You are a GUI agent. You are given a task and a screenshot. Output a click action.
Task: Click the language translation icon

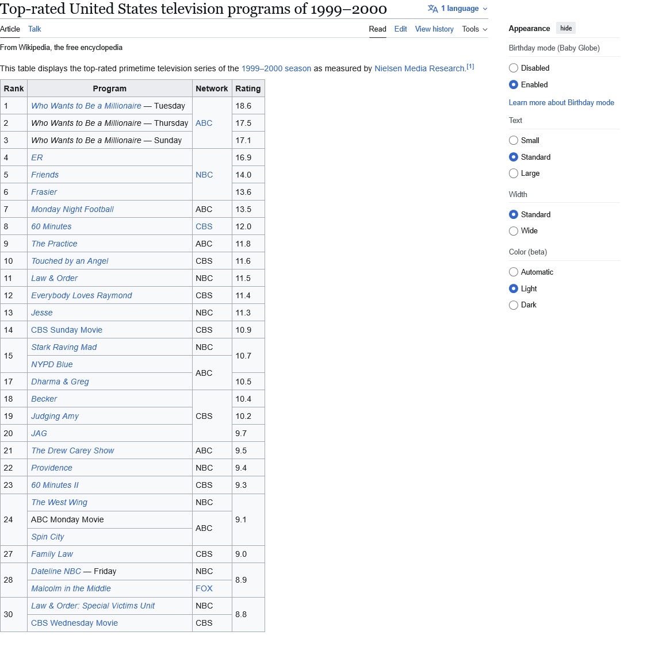point(432,9)
